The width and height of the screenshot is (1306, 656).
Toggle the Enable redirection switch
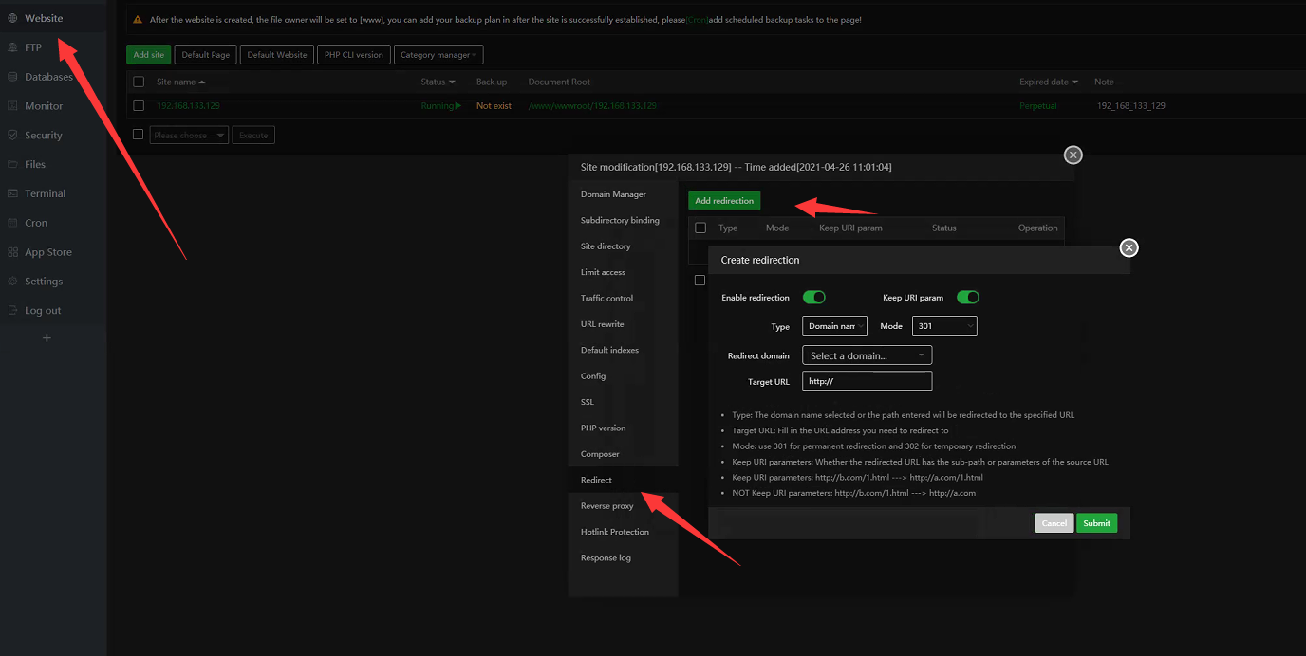click(x=813, y=298)
